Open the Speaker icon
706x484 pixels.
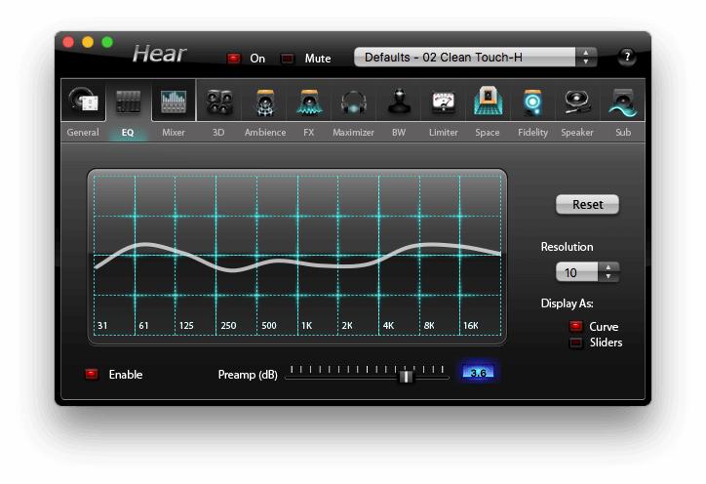tap(577, 101)
